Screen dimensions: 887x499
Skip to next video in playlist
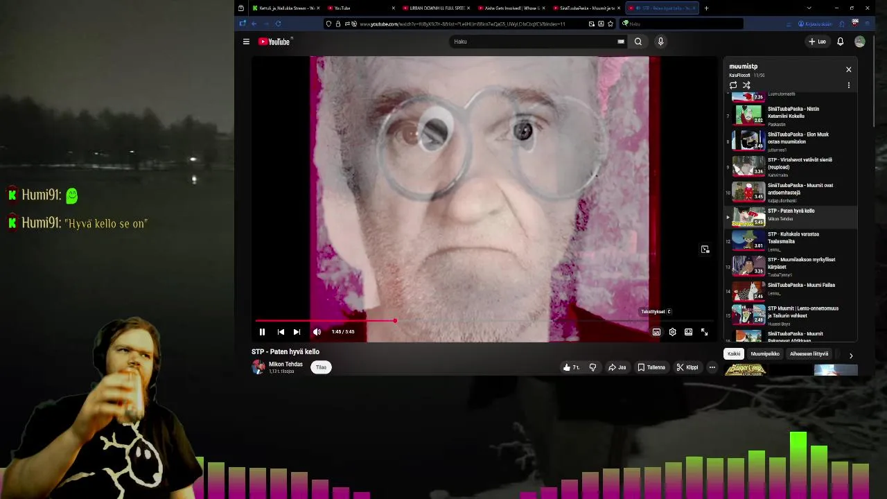click(297, 332)
